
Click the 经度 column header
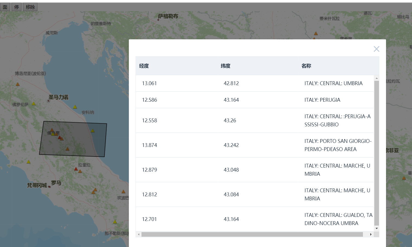click(144, 66)
